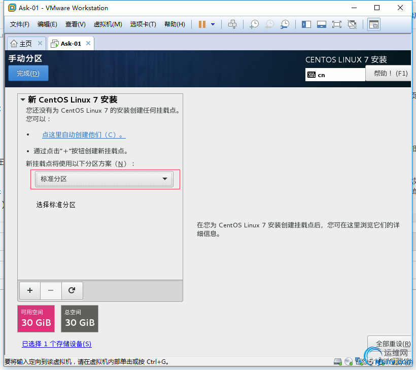Open the 文件(F) menu
416x370 pixels.
(19, 24)
